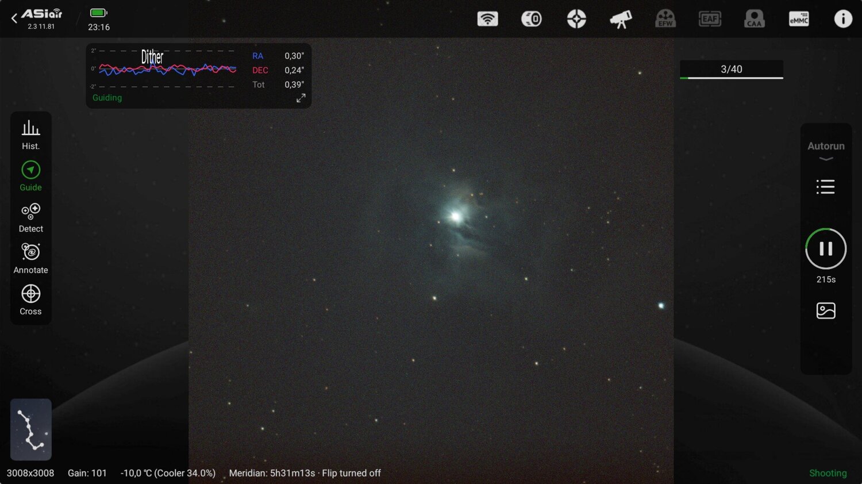
Task: Pause the shooting sequence
Action: (826, 249)
